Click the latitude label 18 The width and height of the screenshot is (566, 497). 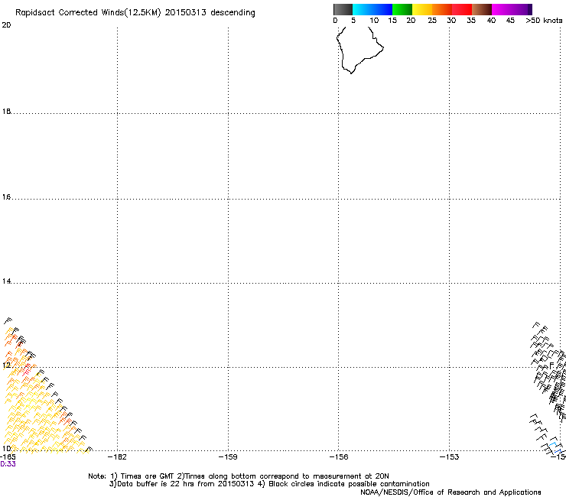[6, 111]
